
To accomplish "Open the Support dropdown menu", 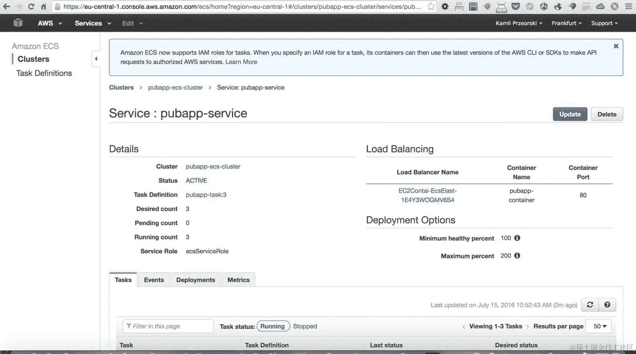I will (x=604, y=23).
